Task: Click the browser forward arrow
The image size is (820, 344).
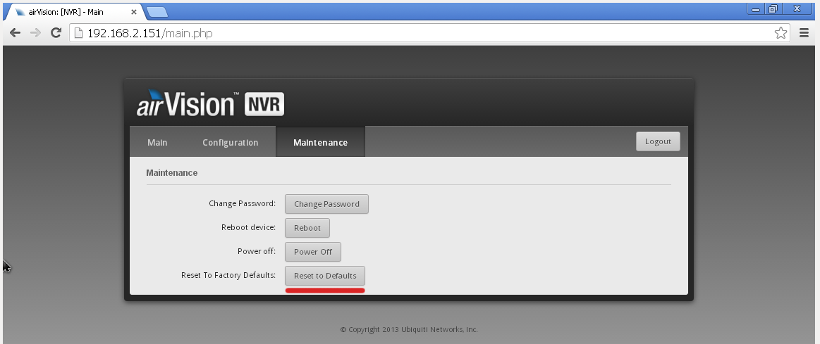Action: point(35,33)
